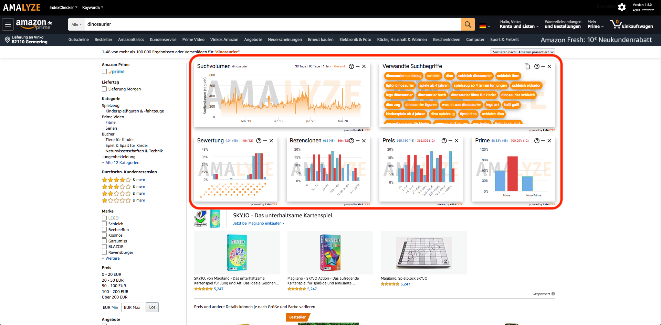Viewport: 661px width, 325px height.
Task: Check Lieferung Morgen checkbox
Action: coord(104,89)
